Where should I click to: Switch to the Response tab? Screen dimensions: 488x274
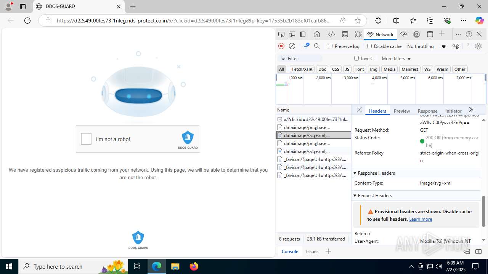pos(427,111)
